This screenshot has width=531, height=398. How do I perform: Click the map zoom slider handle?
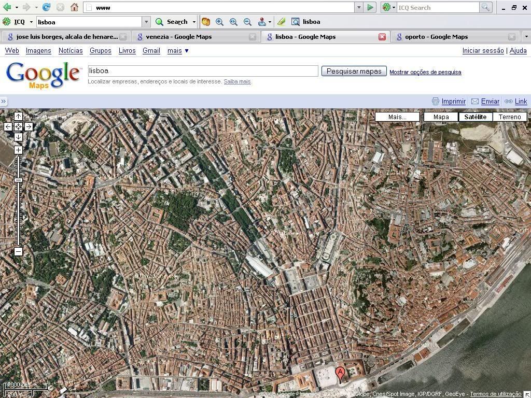tap(18, 180)
